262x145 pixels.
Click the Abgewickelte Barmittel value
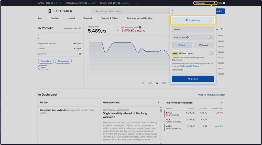(77, 43)
